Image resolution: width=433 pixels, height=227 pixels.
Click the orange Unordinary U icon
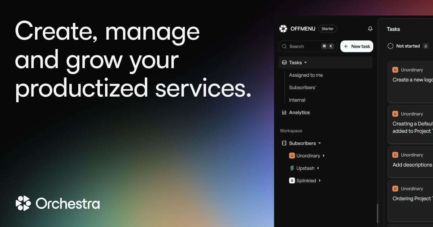coord(292,156)
